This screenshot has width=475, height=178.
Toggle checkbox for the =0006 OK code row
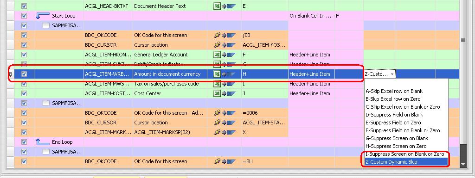coord(24,113)
